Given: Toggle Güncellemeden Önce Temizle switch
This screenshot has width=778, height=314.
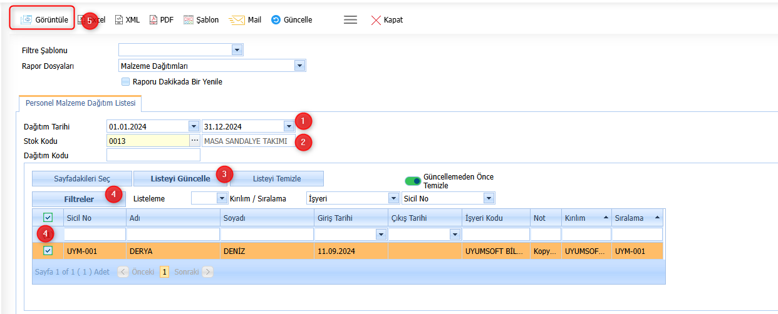Looking at the screenshot, I should 413,181.
